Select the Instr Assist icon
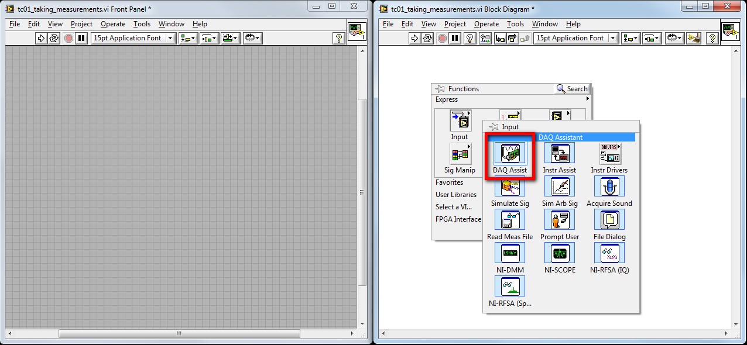 pyautogui.click(x=560, y=154)
